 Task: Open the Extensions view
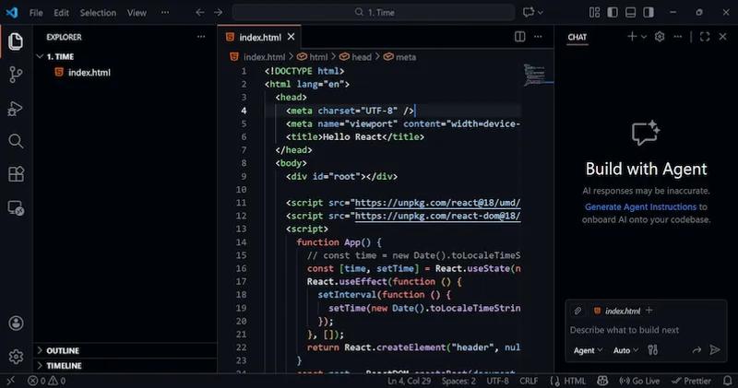[16, 174]
